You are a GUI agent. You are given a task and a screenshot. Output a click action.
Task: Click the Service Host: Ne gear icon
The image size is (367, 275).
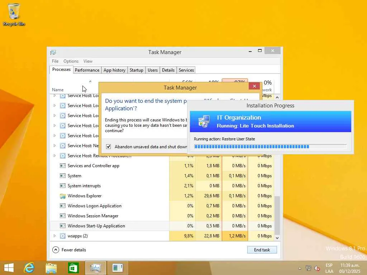[62, 145]
